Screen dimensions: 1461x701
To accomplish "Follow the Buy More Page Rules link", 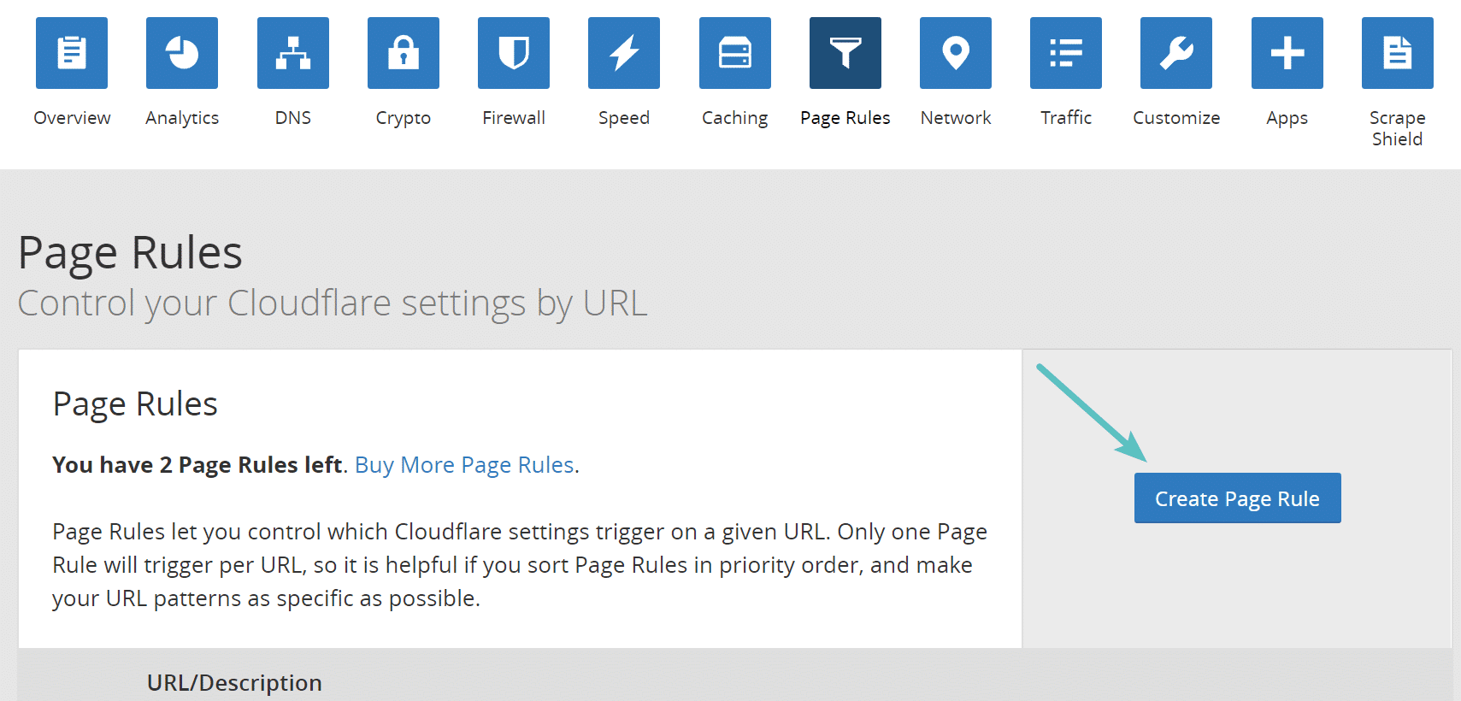I will (464, 465).
